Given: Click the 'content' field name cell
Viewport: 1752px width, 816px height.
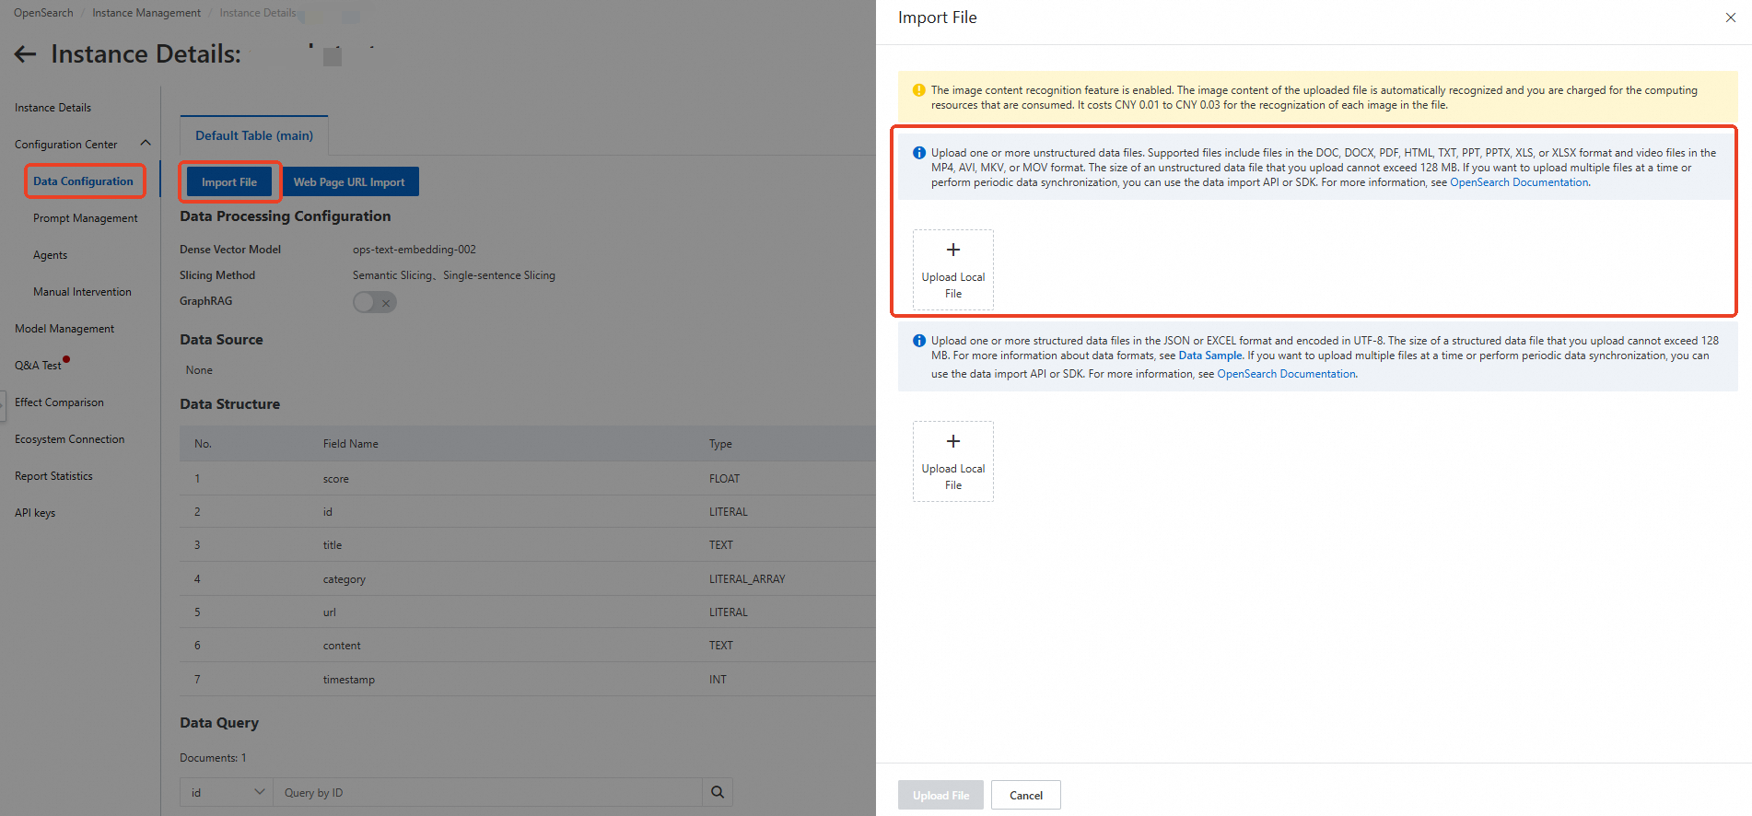Looking at the screenshot, I should (x=342, y=646).
